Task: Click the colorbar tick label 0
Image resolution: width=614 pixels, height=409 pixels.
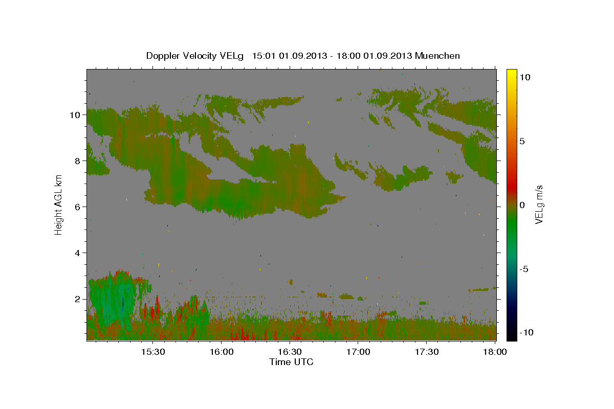Action: (x=522, y=205)
